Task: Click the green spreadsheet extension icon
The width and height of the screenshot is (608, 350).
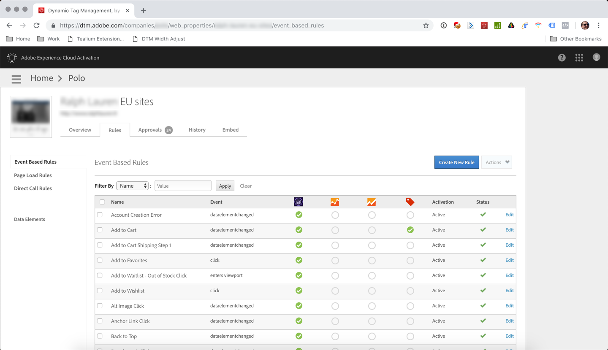Action: coord(498,25)
